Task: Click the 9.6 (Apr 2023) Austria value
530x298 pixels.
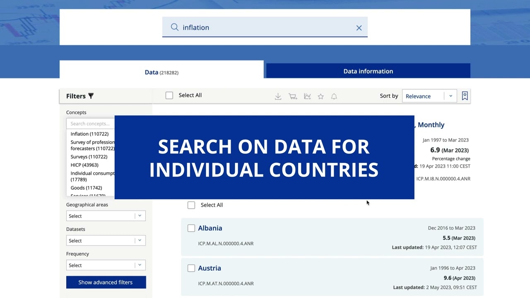Action: pos(459,278)
